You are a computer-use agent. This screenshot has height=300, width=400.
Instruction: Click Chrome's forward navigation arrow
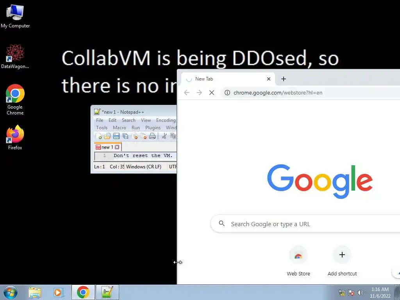pos(199,93)
